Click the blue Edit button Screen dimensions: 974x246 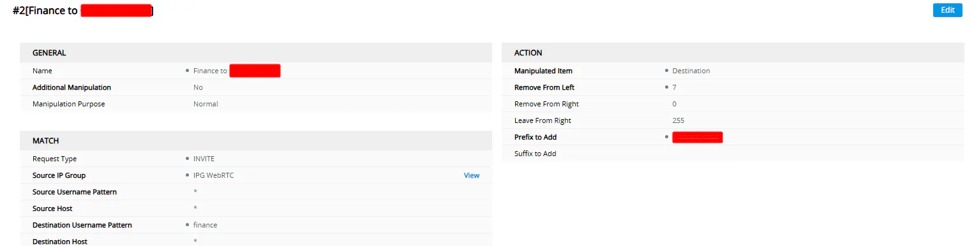(947, 10)
